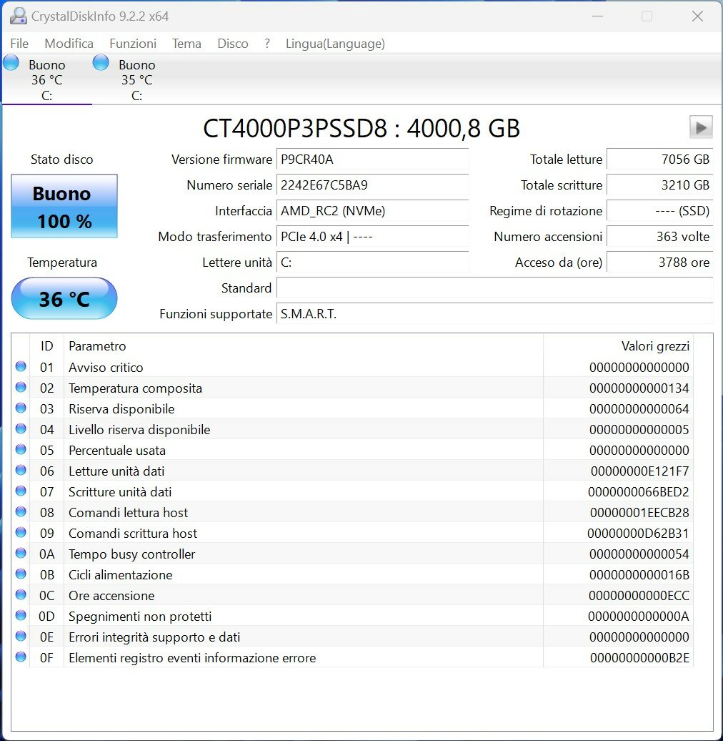Select the Percentuale usata parameter text
The width and height of the screenshot is (723, 741).
117,451
